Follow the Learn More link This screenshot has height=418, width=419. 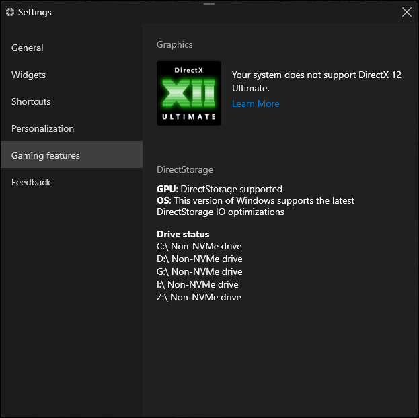coord(256,103)
